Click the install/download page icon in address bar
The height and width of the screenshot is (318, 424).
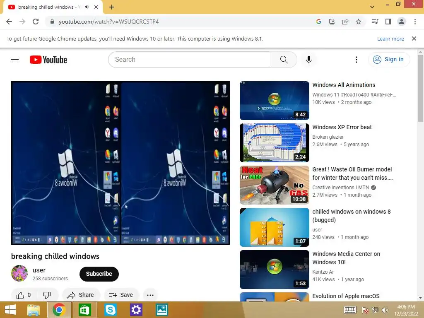click(x=332, y=22)
